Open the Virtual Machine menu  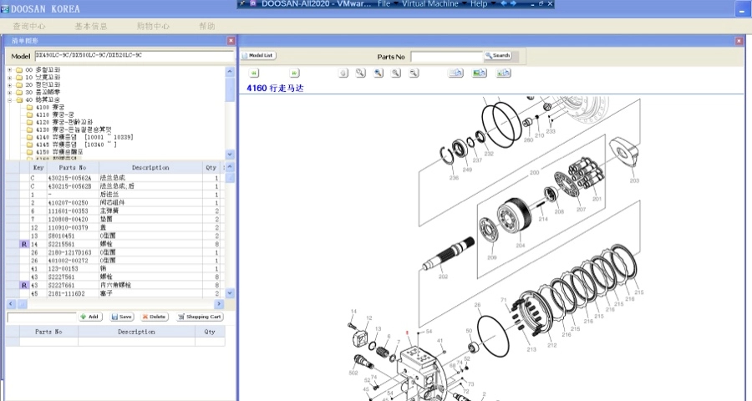click(x=430, y=4)
